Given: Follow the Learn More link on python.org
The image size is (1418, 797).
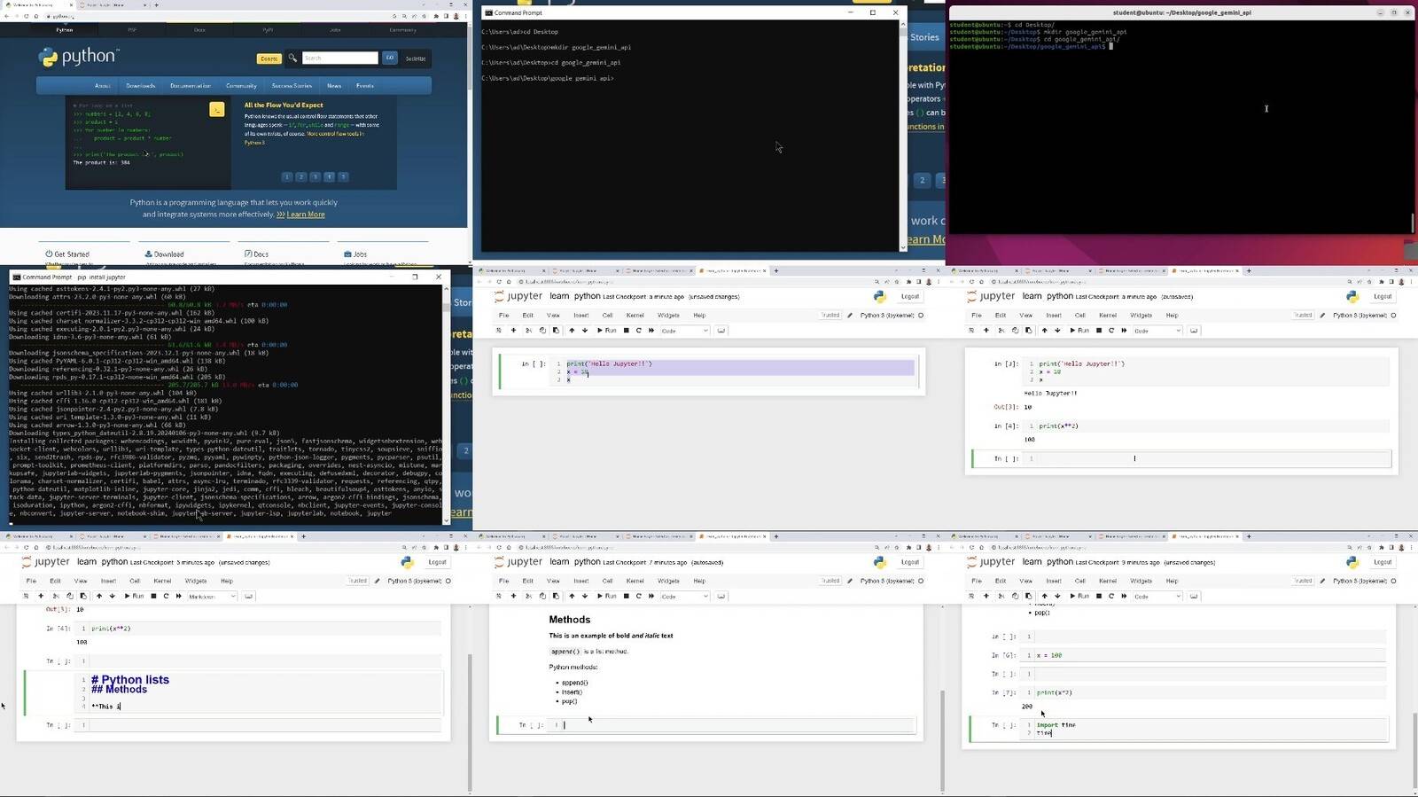Looking at the screenshot, I should click(x=306, y=215).
